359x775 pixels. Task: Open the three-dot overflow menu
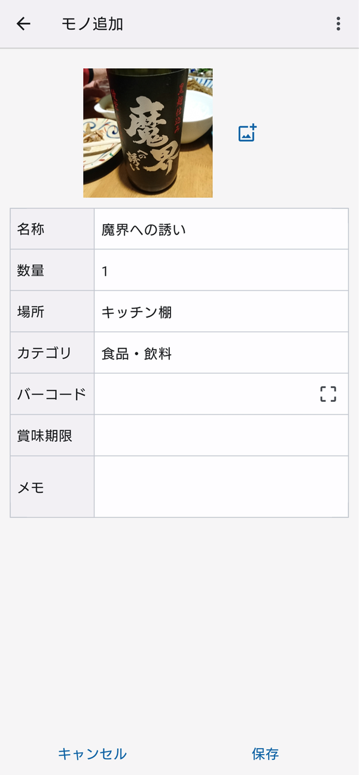338,24
